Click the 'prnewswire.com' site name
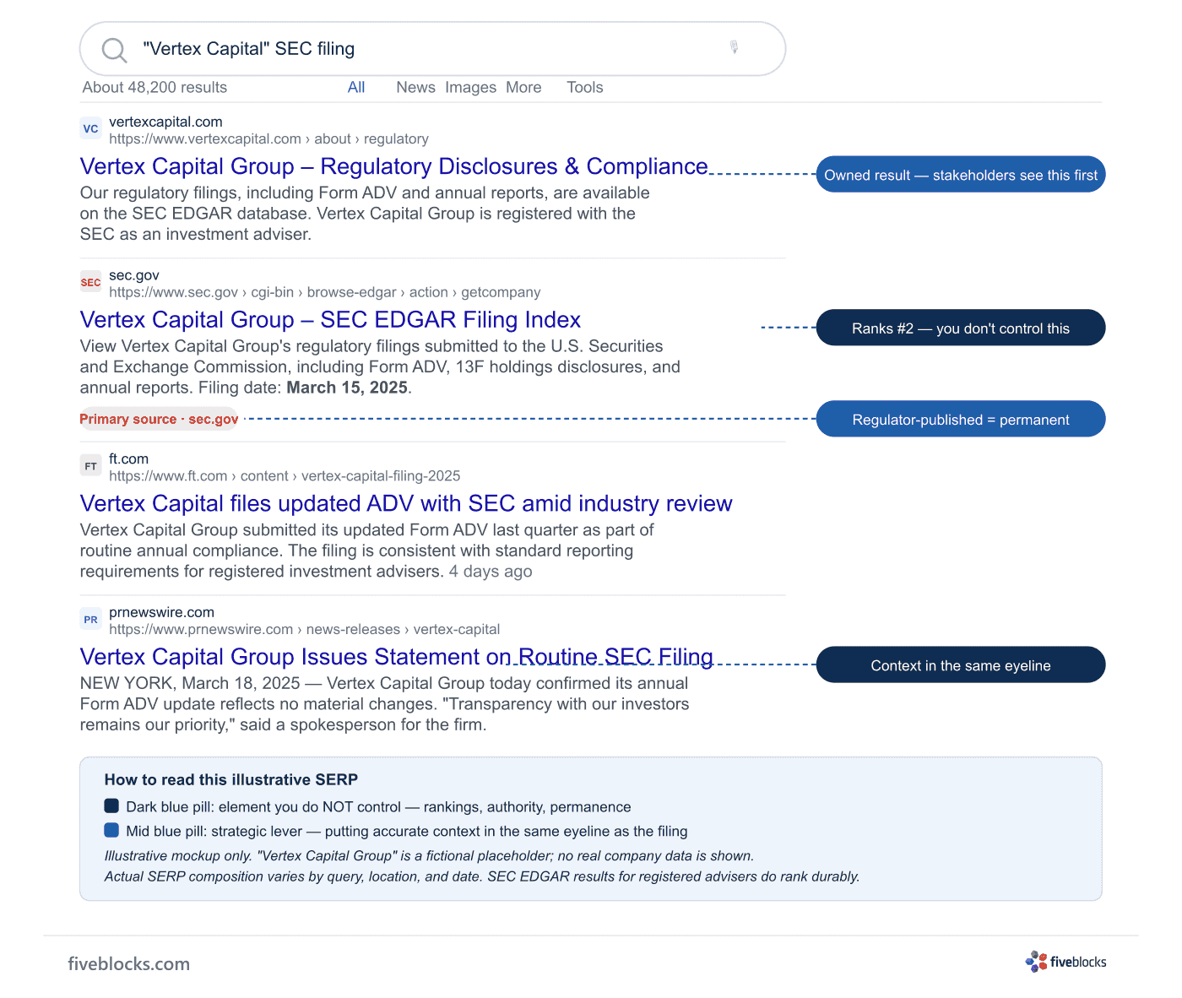The width and height of the screenshot is (1182, 998). coord(161,613)
